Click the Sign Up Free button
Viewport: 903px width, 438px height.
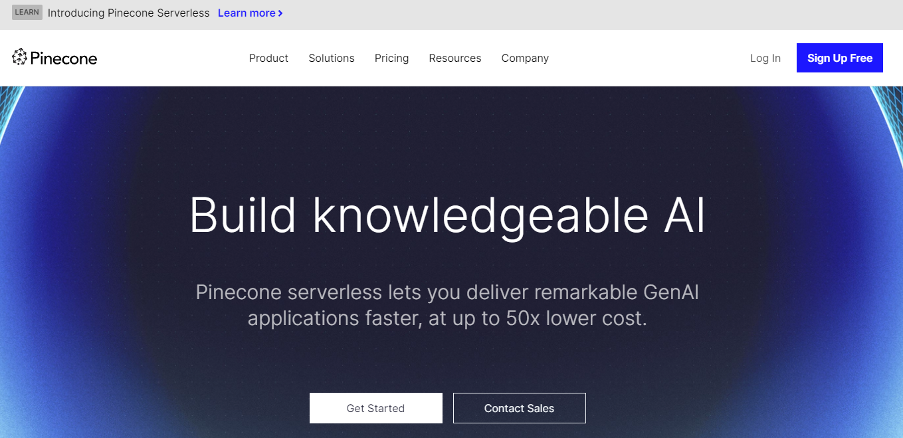tap(840, 58)
